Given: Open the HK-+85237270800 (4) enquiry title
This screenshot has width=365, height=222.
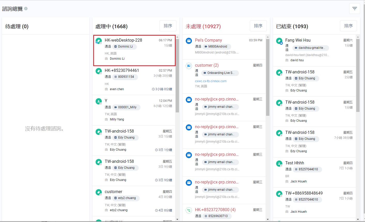Looking at the screenshot, I should (x=215, y=210).
